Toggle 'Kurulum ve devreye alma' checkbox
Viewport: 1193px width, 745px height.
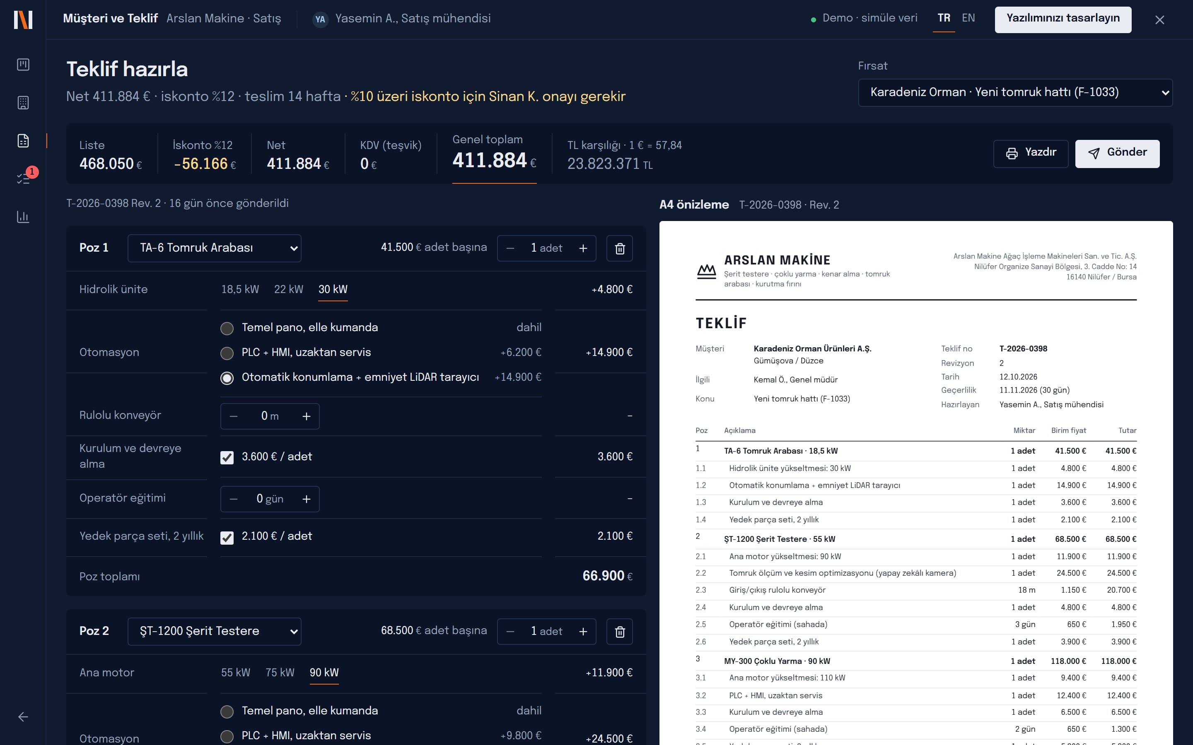227,457
